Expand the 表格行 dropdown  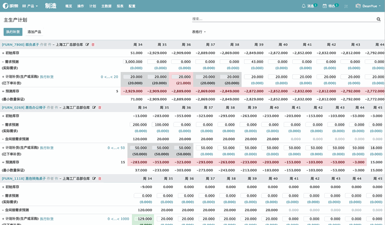[199, 32]
